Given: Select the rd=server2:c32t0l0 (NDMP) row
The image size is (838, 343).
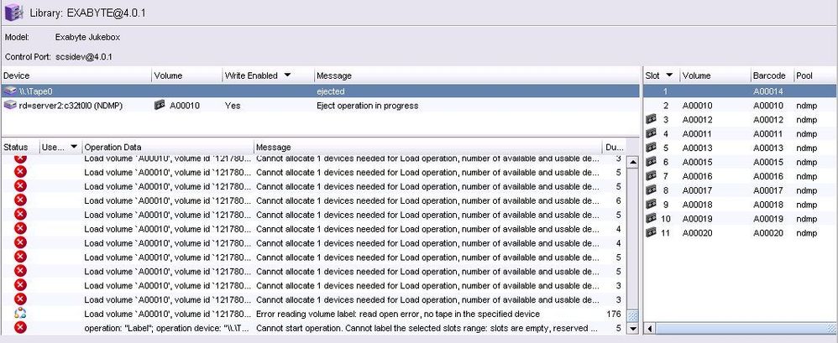Looking at the screenshot, I should point(320,106).
